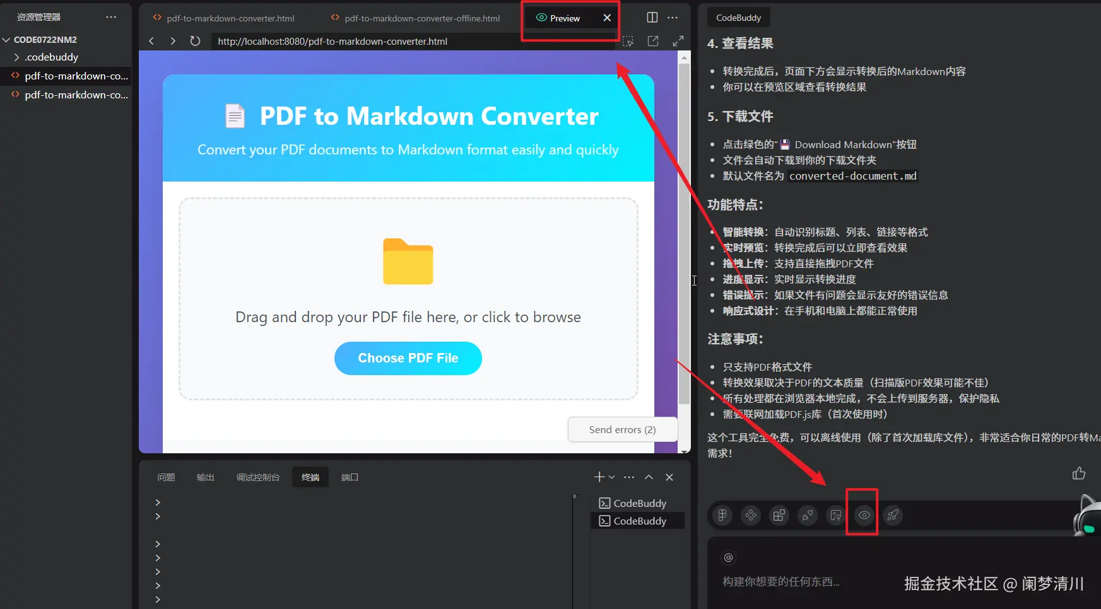The width and height of the screenshot is (1101, 609).
Task: Go forward in the preview browser
Action: coord(173,41)
